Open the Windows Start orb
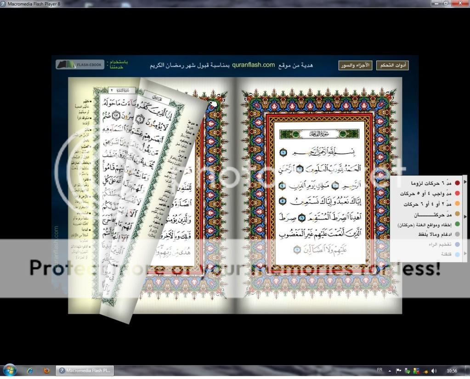This screenshot has height=379, width=470. point(9,371)
